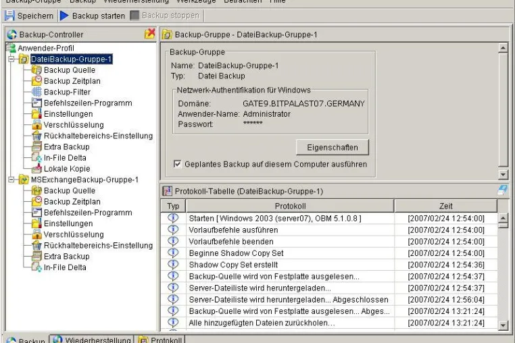Screen dimensions: 515x343
Task: Click Rückhaltebereichs-Einstellung bin icon under DateiBackup-Gruppe-1
Action: 36,136
